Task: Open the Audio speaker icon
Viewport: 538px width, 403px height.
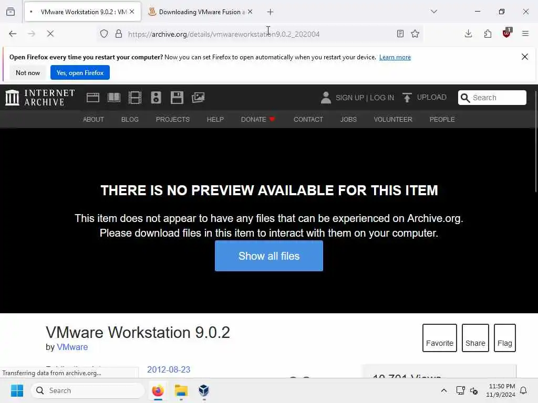Action: pyautogui.click(x=156, y=98)
